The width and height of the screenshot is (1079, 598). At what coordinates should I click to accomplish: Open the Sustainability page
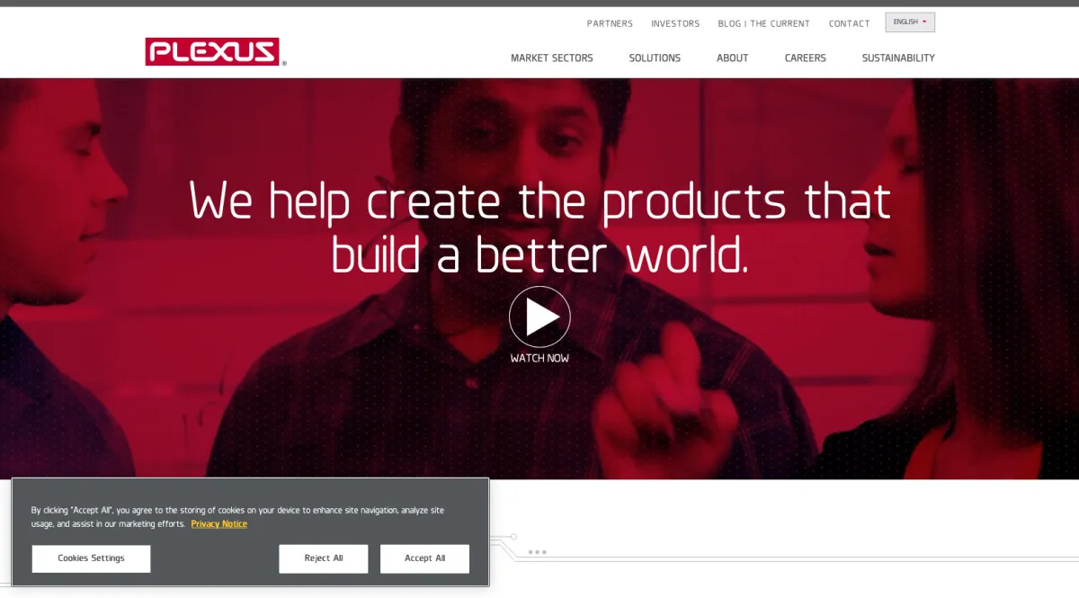[898, 58]
